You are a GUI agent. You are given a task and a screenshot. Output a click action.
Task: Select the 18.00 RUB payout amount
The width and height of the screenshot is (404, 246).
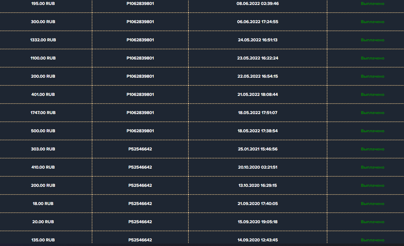pos(43,204)
